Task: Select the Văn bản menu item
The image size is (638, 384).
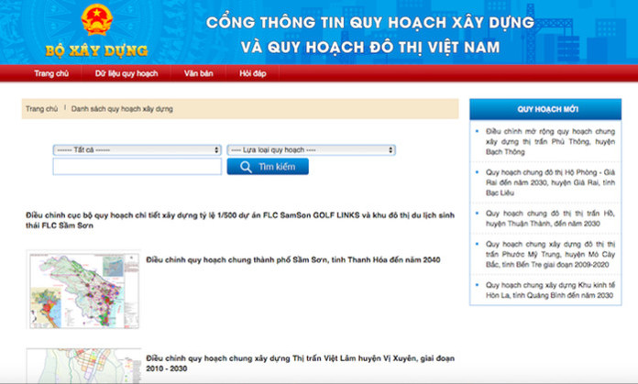Action: (198, 72)
